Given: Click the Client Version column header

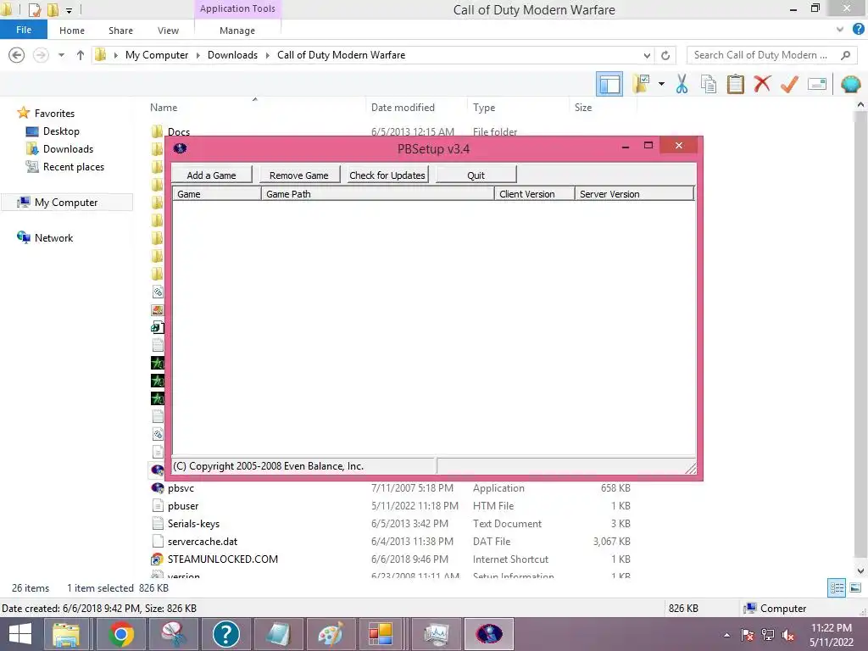Looking at the screenshot, I should (x=534, y=194).
